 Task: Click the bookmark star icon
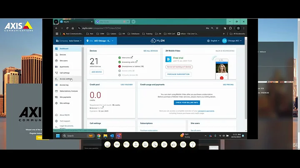[217, 28]
